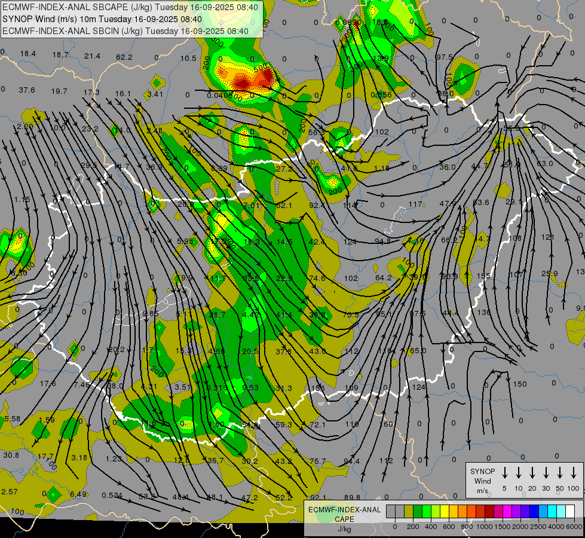
Task: Select the dark green CAPE scale swatch
Action: [418, 511]
